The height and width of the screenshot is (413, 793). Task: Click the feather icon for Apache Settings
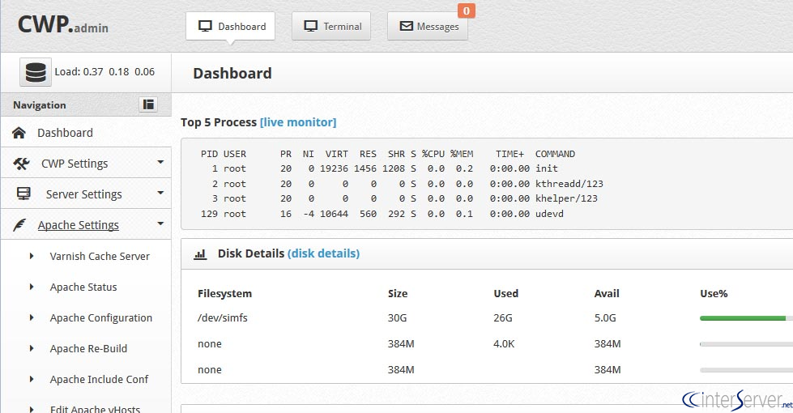tap(19, 225)
